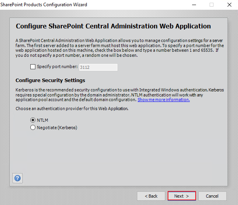Minimize the SharePoint wizard window

click(x=194, y=5)
